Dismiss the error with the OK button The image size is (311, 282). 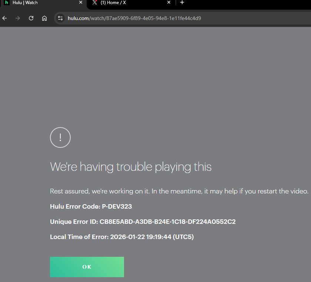pyautogui.click(x=87, y=267)
